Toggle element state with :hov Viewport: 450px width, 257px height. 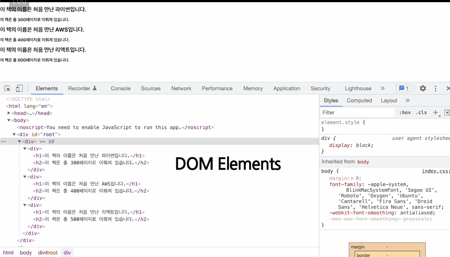tap(405, 112)
